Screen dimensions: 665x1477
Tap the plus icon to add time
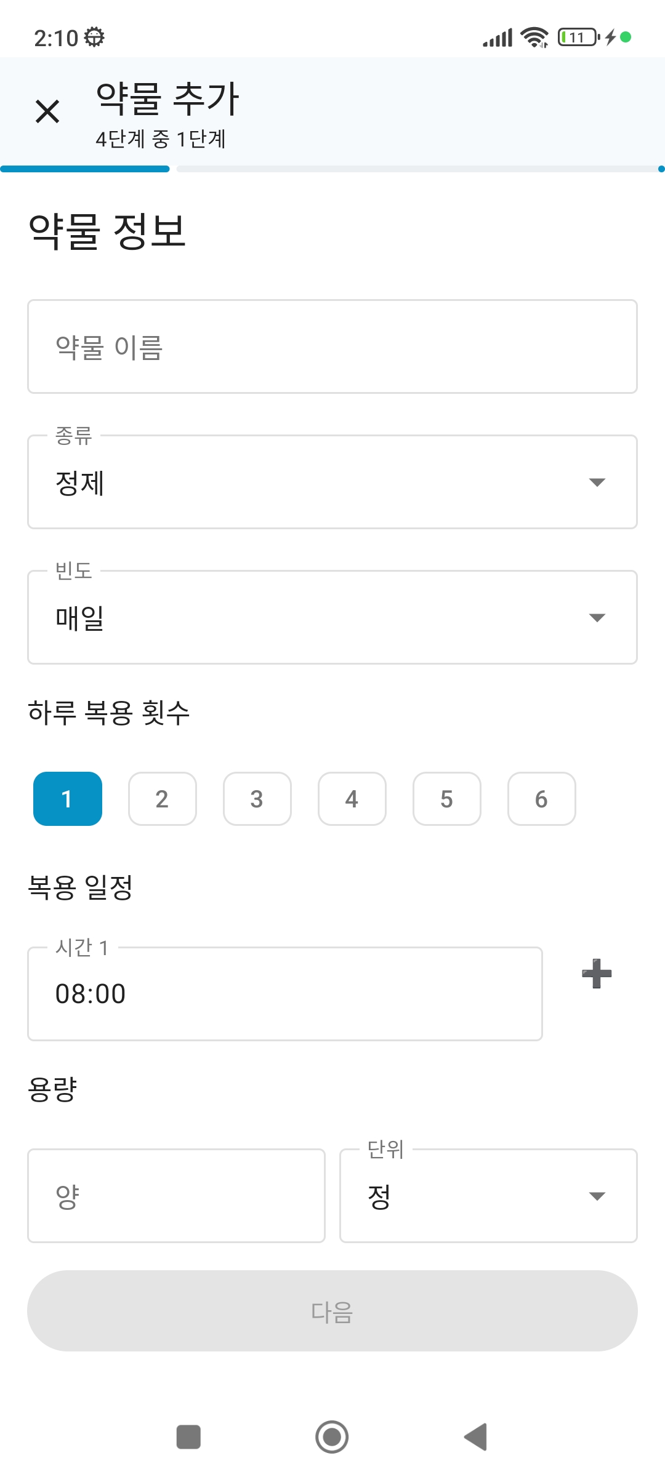click(597, 974)
